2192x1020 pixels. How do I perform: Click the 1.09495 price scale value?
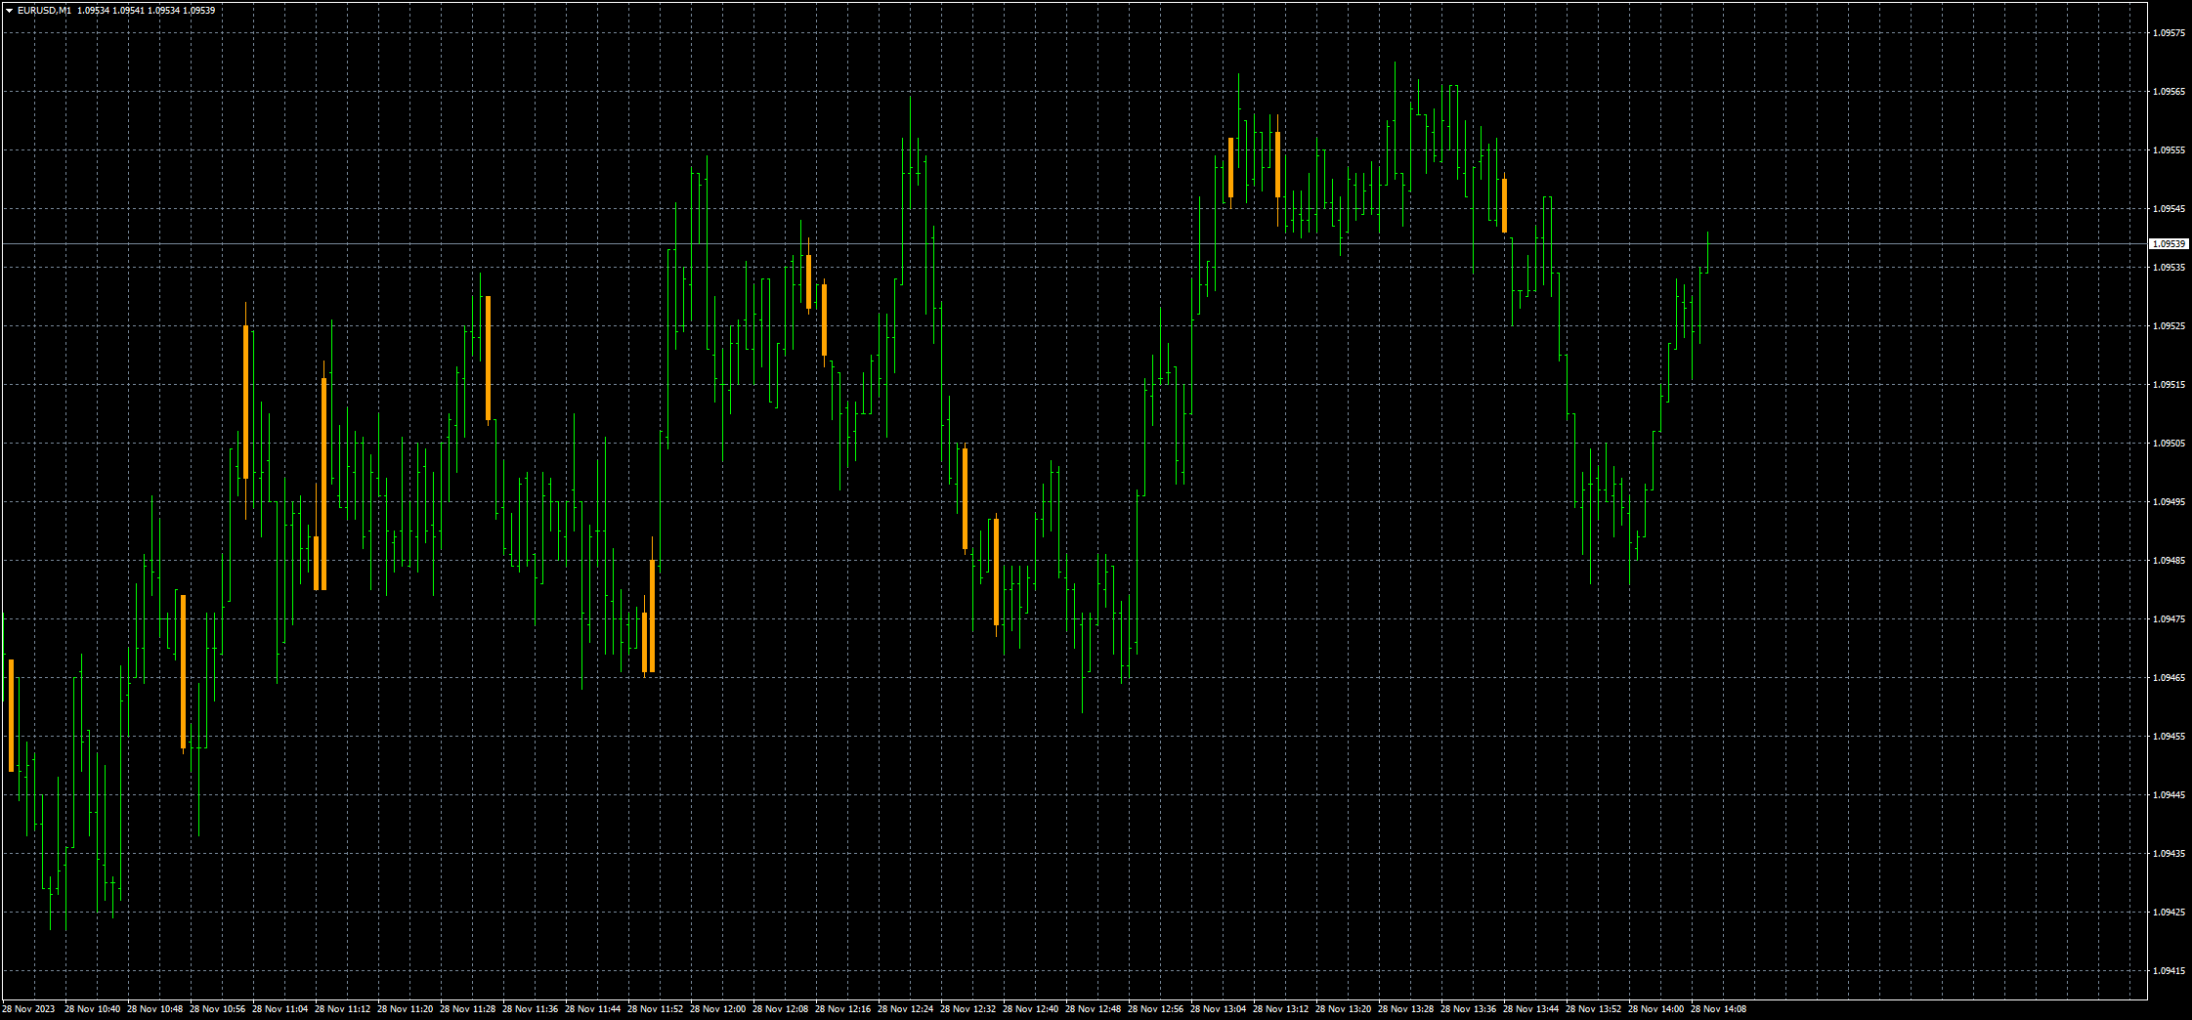coord(2170,502)
